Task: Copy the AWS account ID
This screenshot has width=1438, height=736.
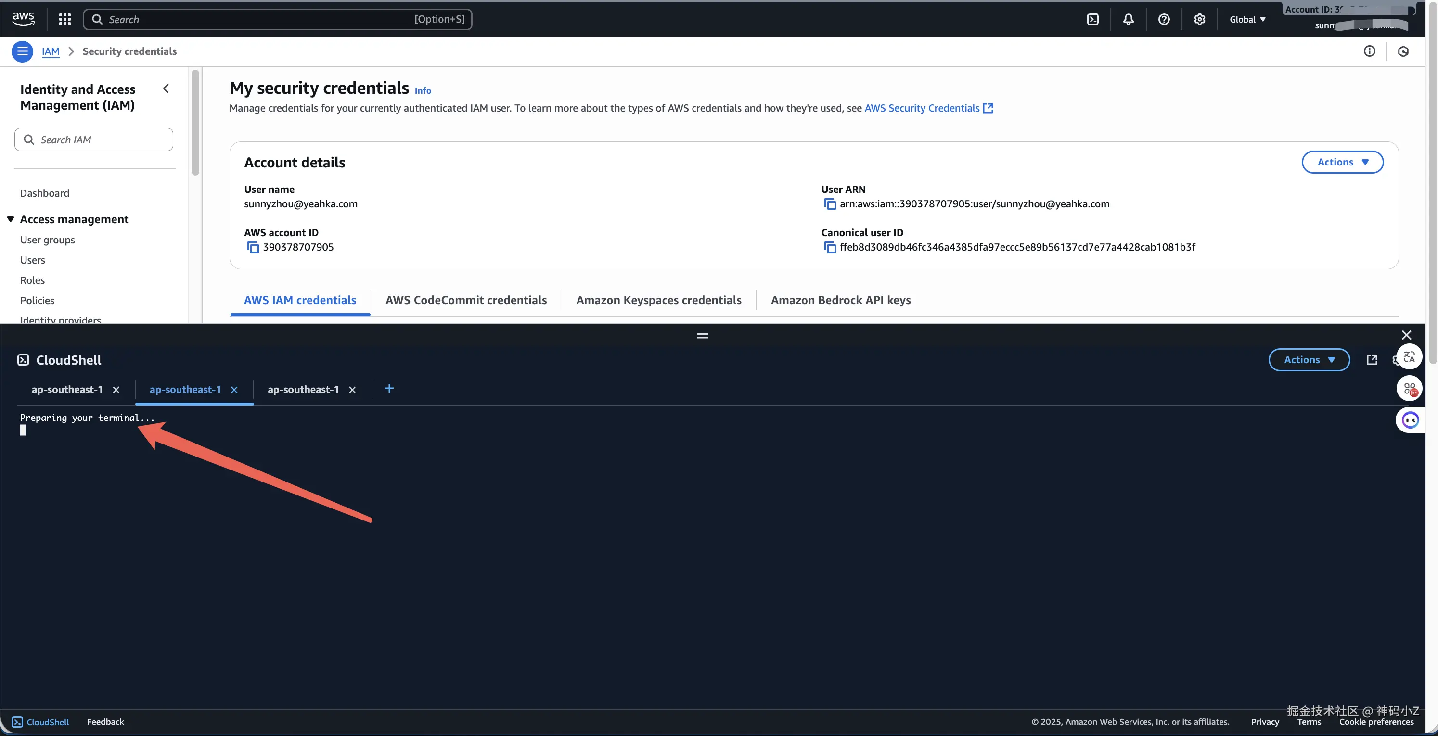Action: click(253, 247)
